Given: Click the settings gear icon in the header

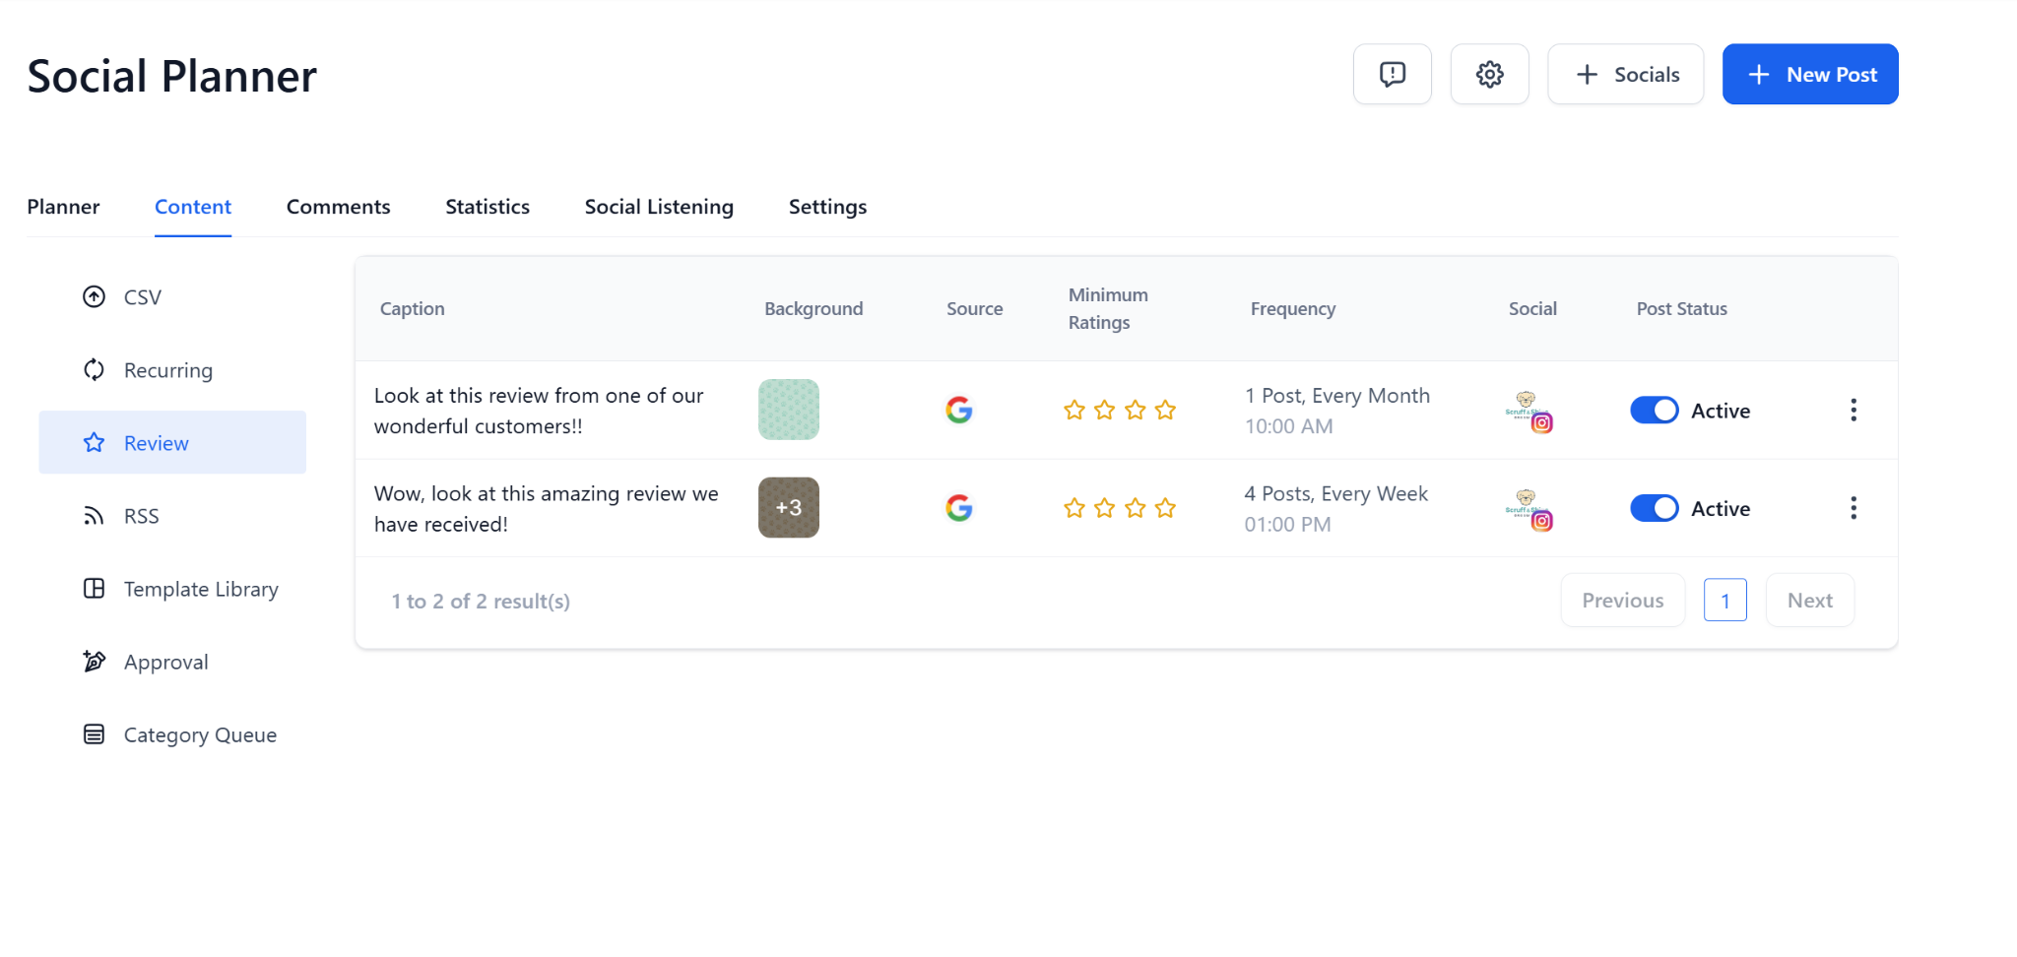Looking at the screenshot, I should 1489,74.
